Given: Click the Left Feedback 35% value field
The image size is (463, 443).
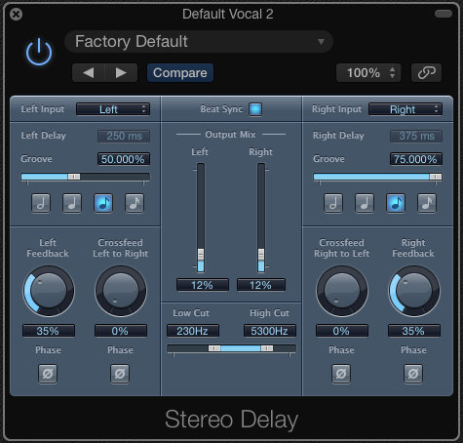Looking at the screenshot, I should 49,331.
